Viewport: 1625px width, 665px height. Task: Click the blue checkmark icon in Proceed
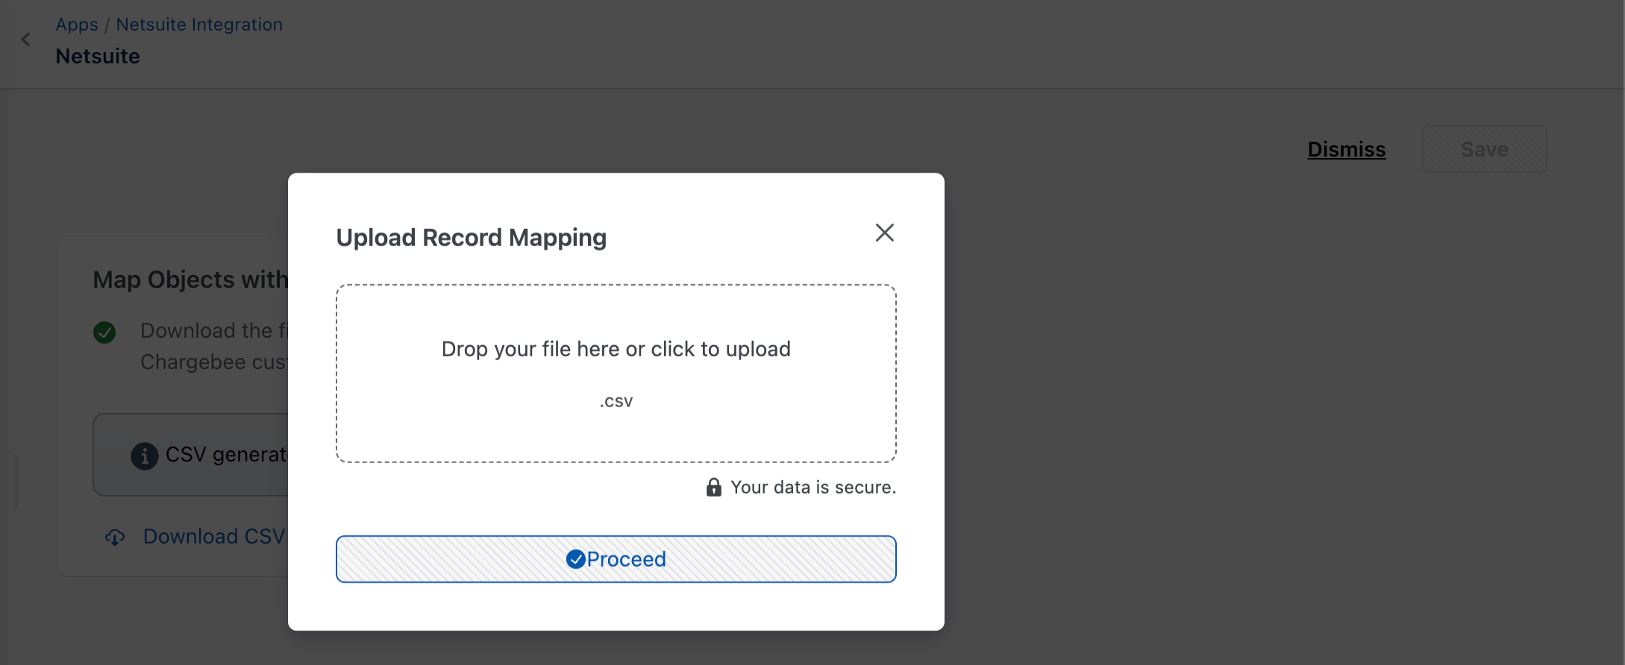(x=575, y=559)
